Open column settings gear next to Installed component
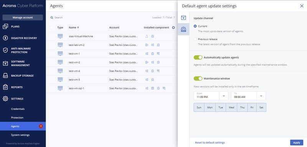Image resolution: width=307 pixels, height=147 pixels. (173, 28)
